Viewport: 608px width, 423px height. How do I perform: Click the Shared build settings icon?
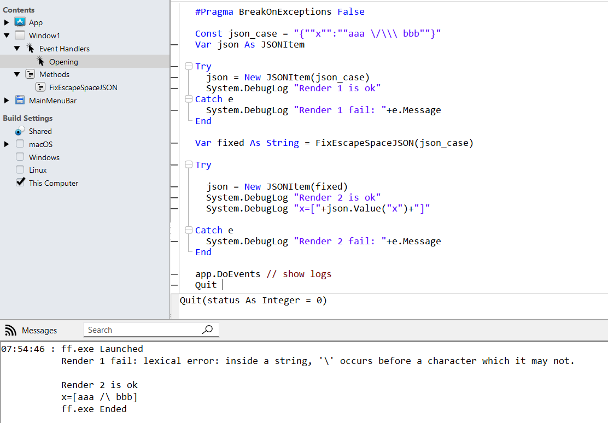click(x=19, y=131)
